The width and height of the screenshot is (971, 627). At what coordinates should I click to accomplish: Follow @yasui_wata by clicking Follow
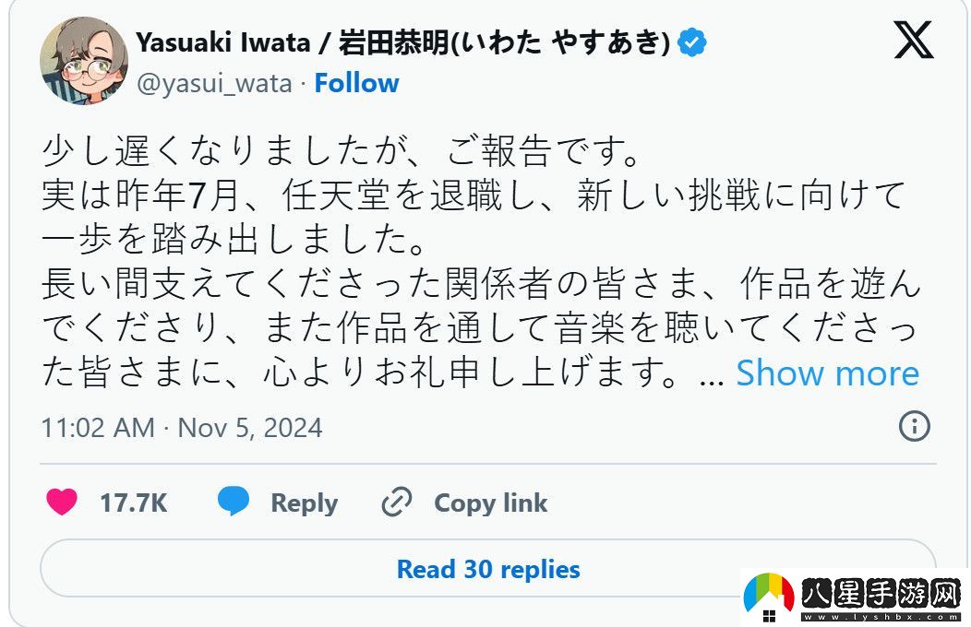point(356,83)
